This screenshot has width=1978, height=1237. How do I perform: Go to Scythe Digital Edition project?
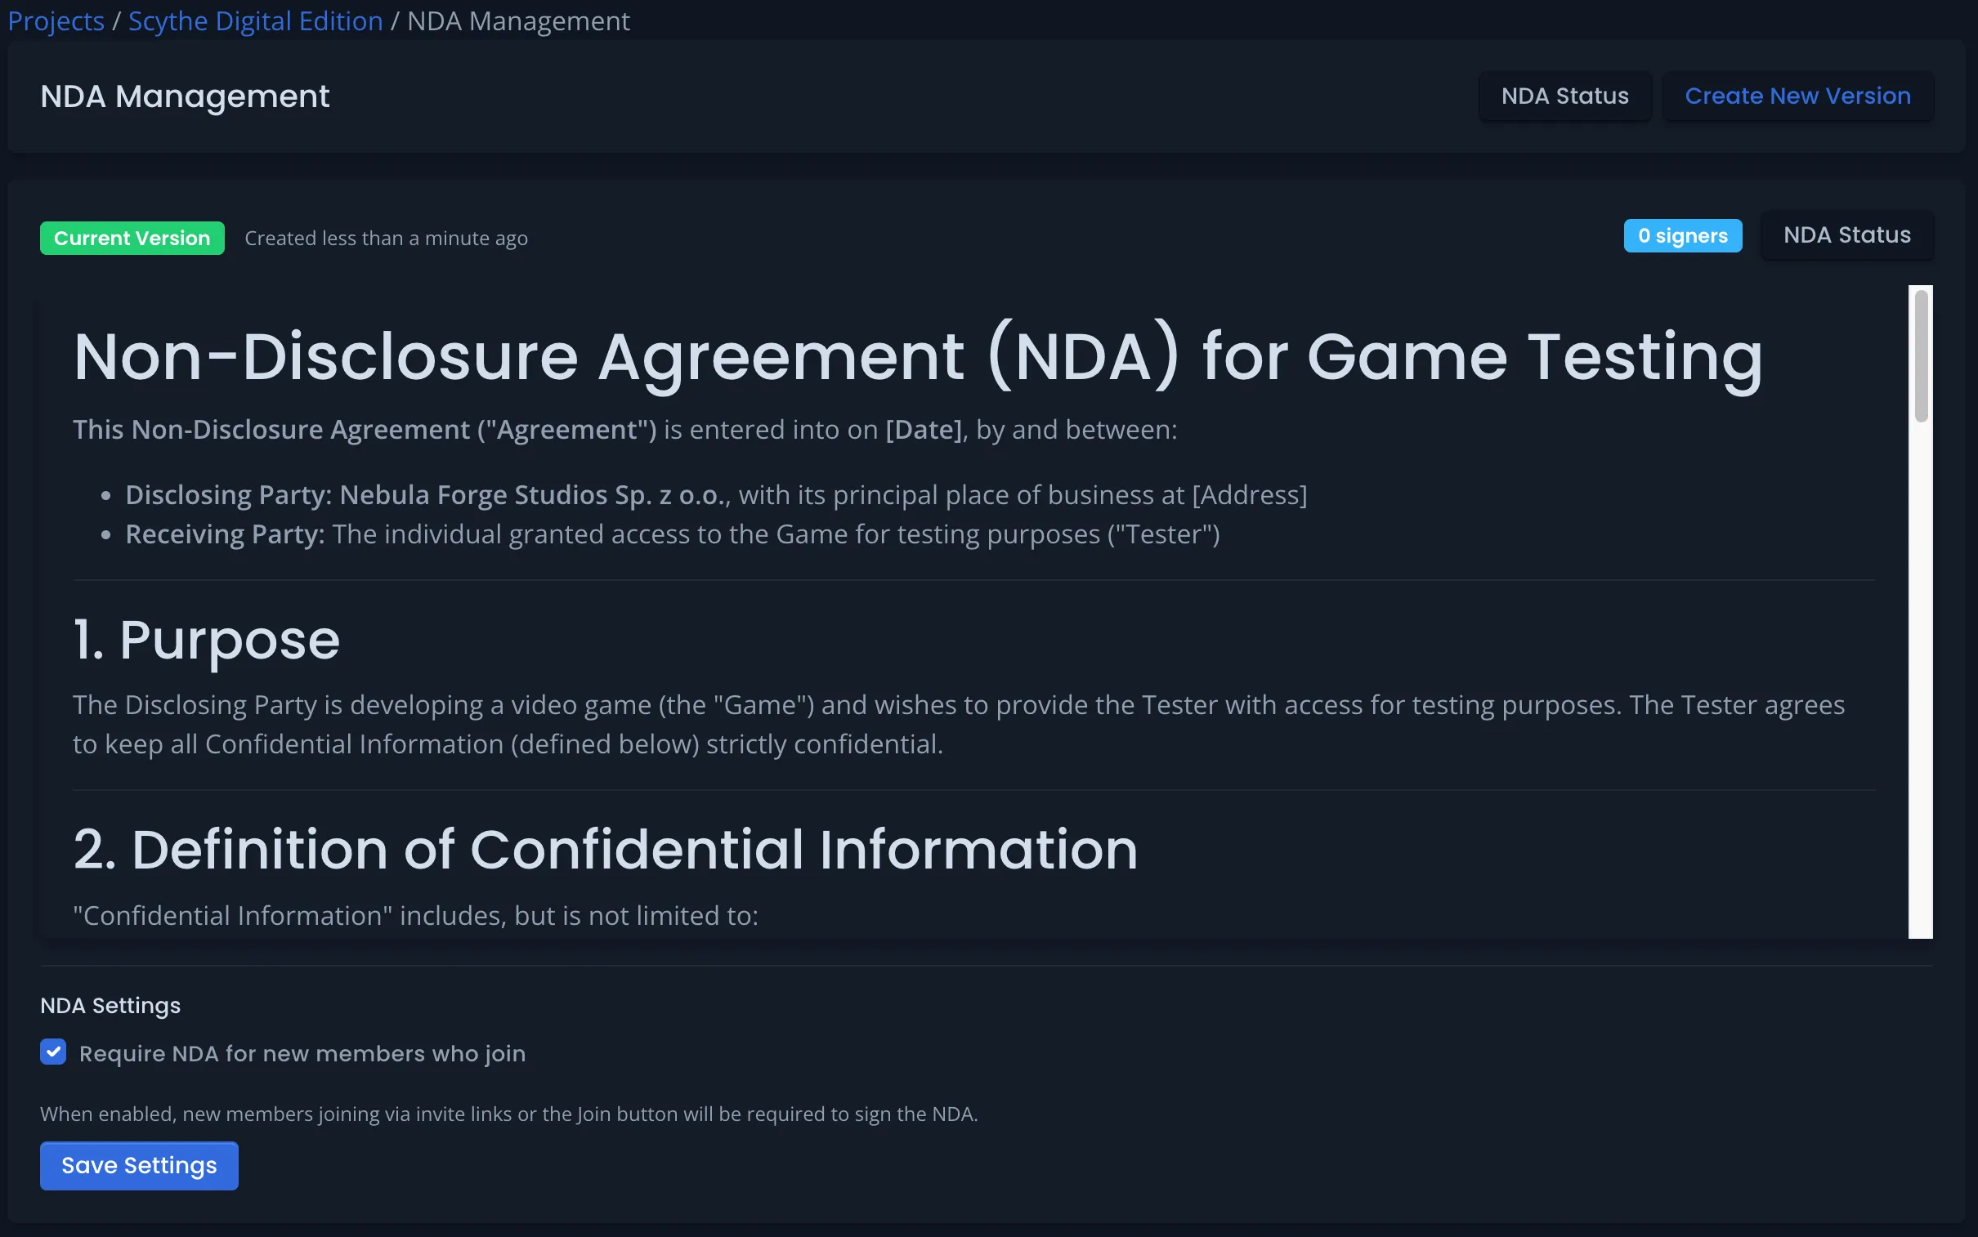pos(255,21)
